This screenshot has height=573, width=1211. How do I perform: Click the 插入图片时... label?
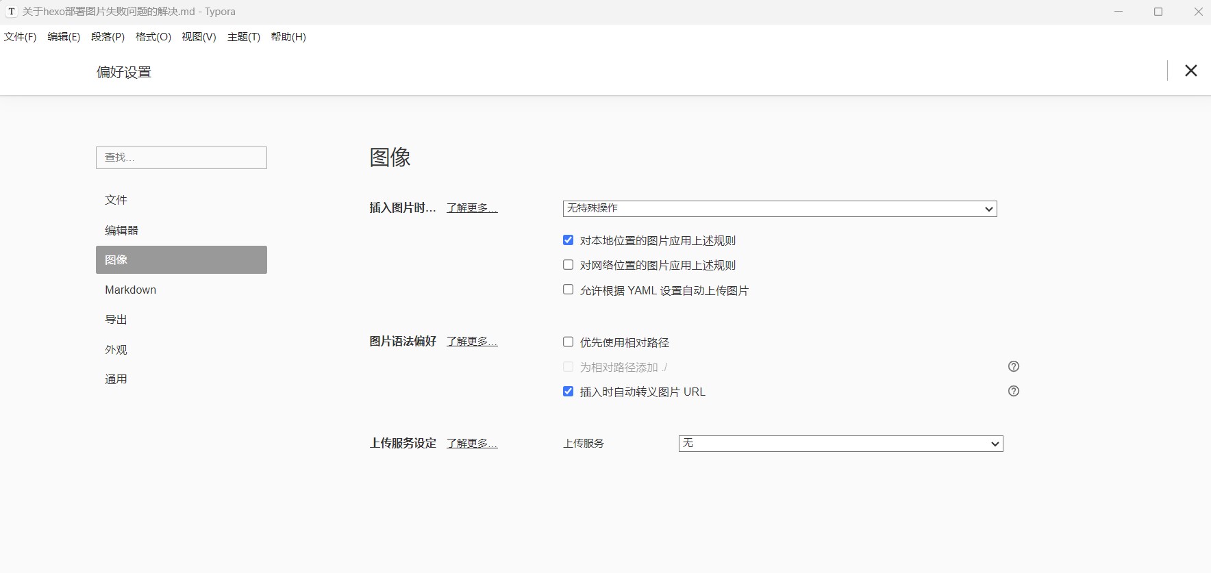click(x=403, y=208)
